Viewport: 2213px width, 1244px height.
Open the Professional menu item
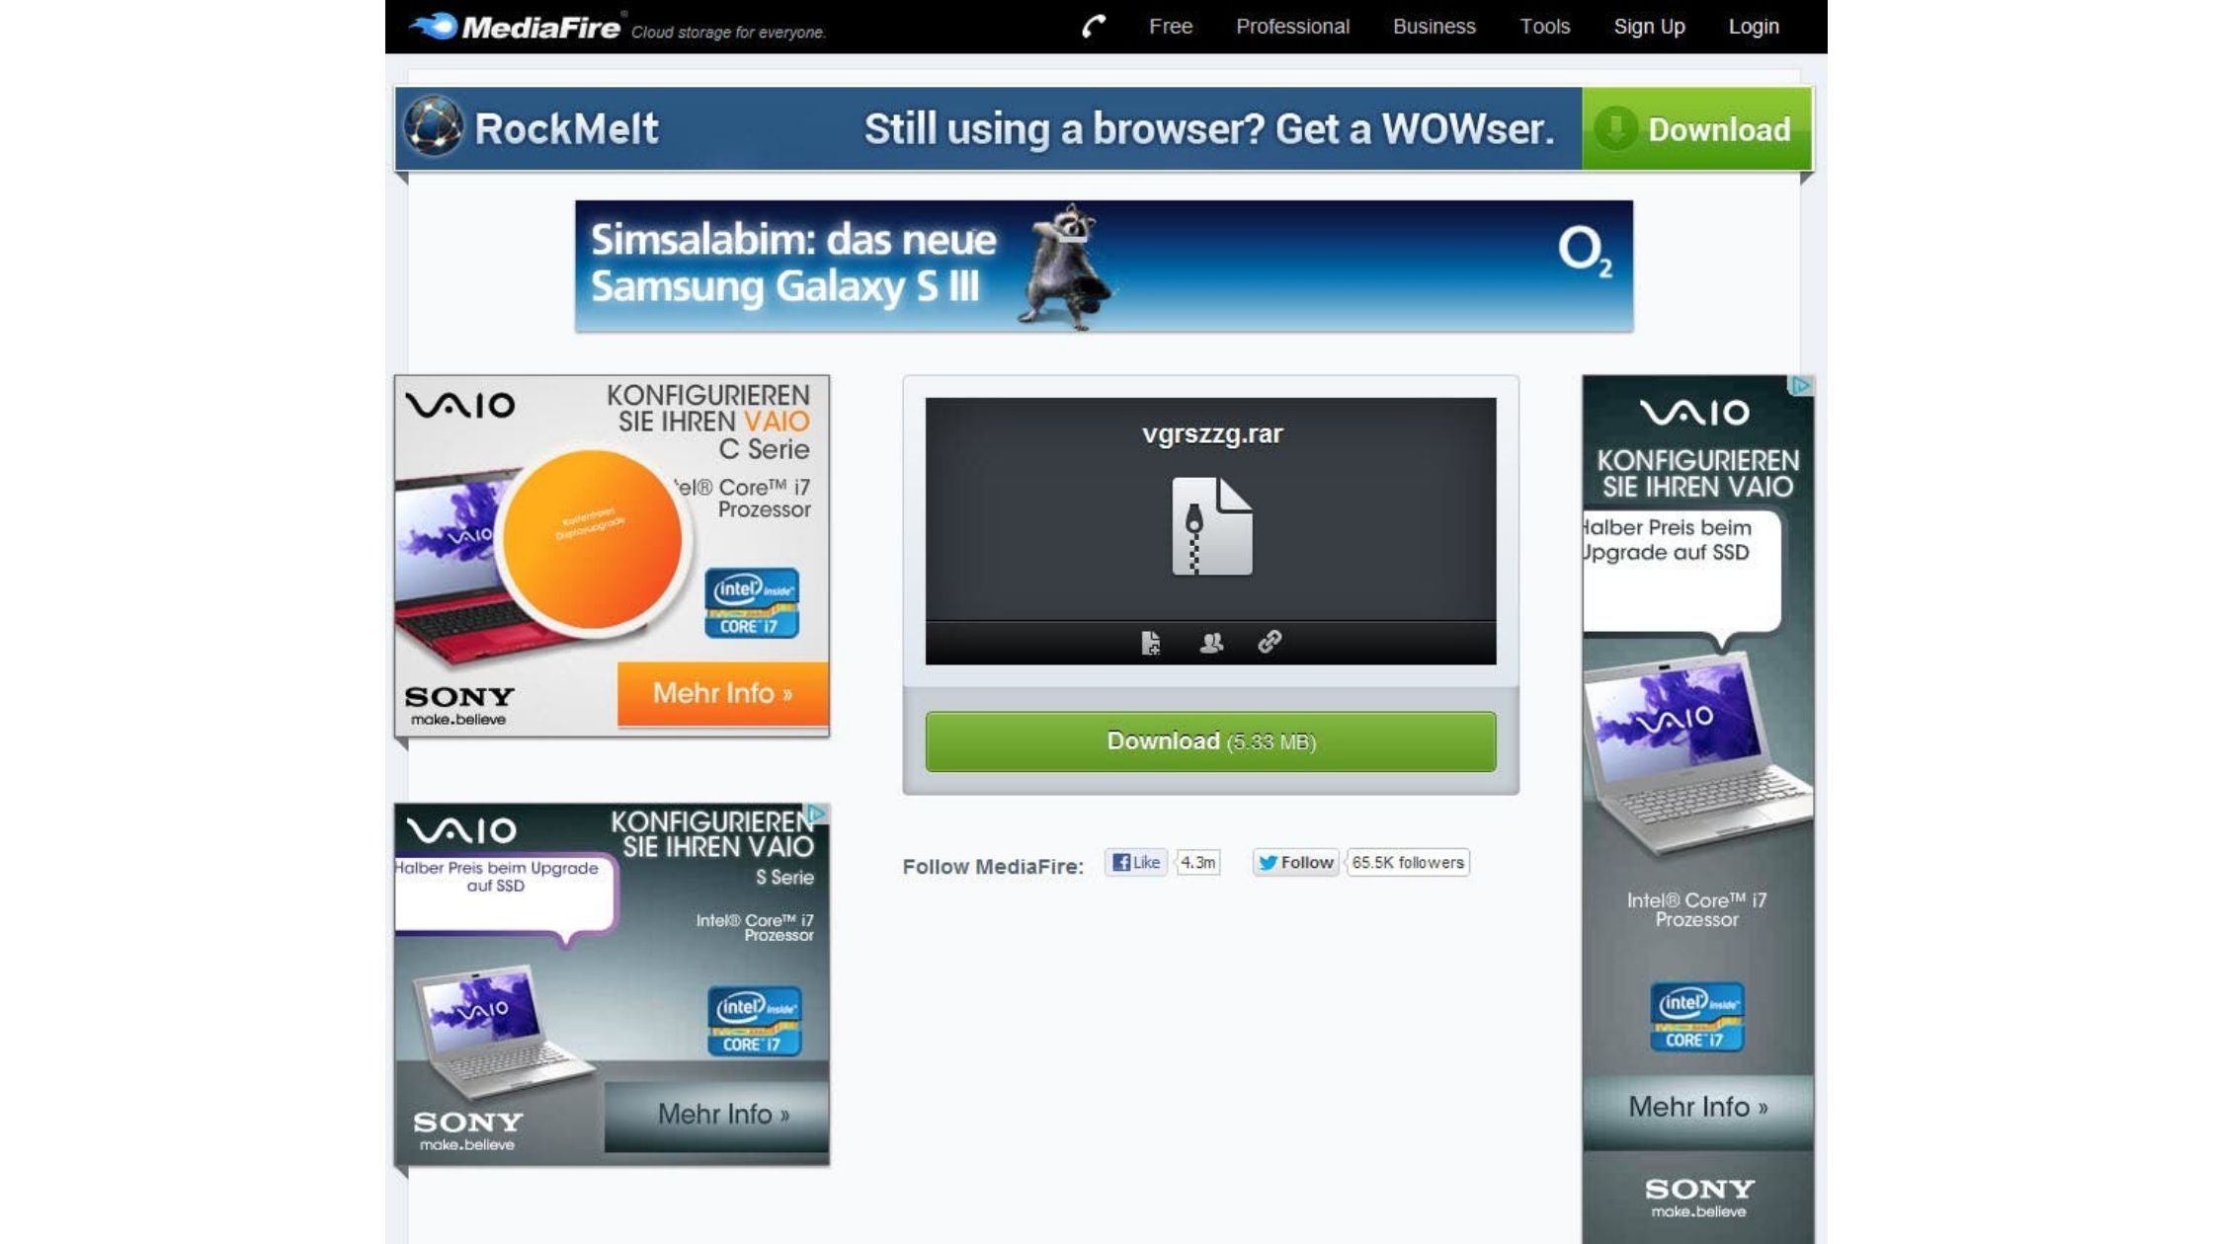tap(1292, 27)
